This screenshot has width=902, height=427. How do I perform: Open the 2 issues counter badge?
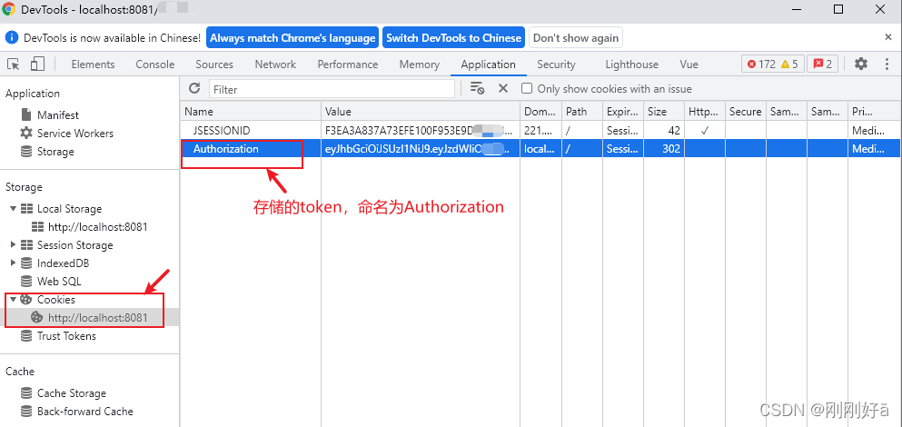click(822, 64)
